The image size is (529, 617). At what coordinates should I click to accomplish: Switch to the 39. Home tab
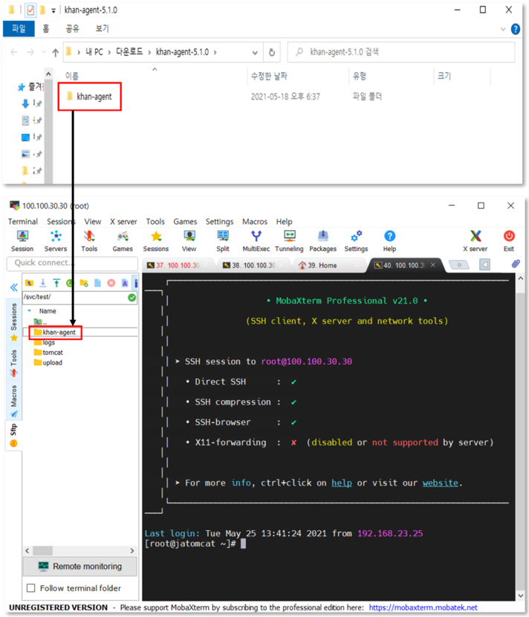(318, 265)
